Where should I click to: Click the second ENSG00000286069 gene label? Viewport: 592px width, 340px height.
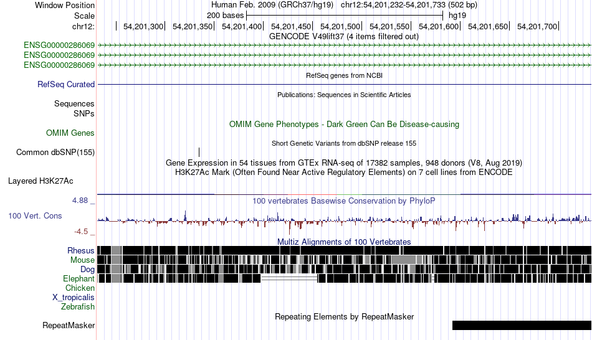click(x=59, y=55)
